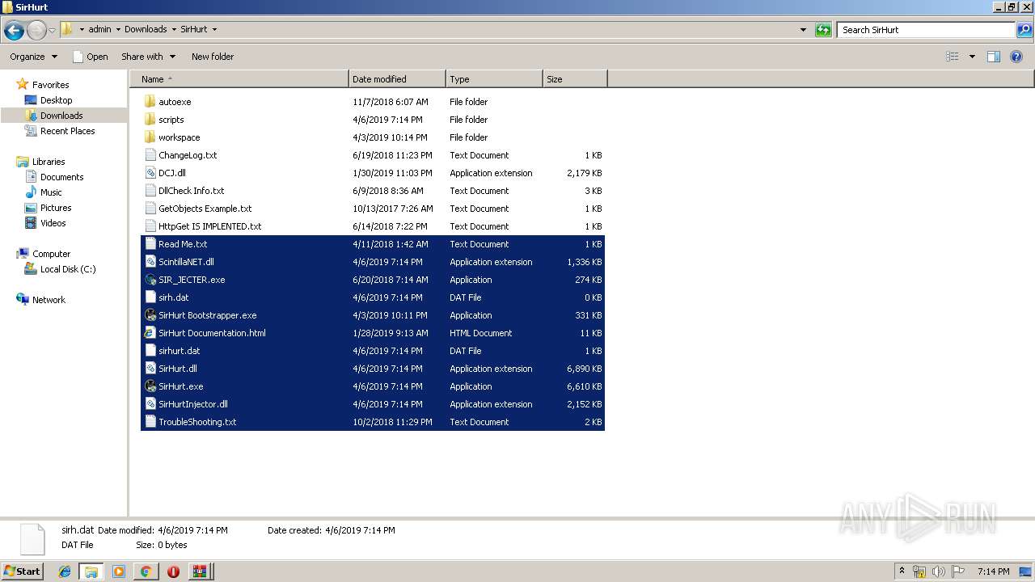The image size is (1035, 582).
Task: Show hidden tray icons arrow
Action: [902, 571]
